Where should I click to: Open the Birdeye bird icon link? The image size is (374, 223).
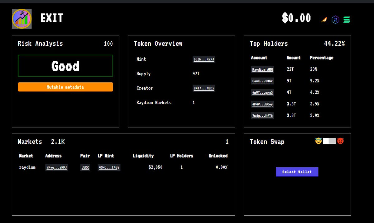coord(324,20)
